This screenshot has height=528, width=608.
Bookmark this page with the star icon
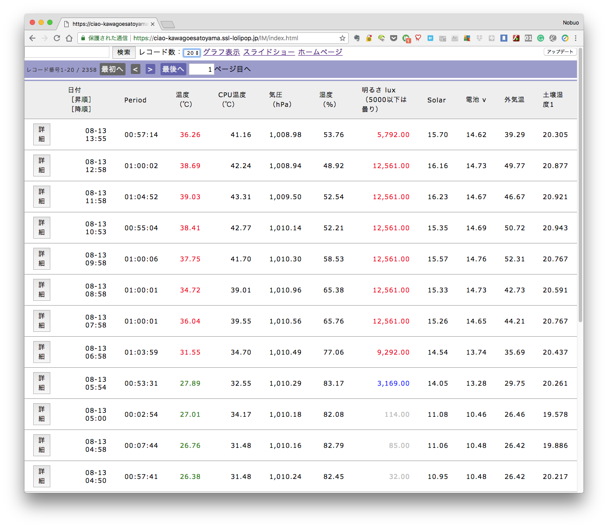(x=342, y=38)
